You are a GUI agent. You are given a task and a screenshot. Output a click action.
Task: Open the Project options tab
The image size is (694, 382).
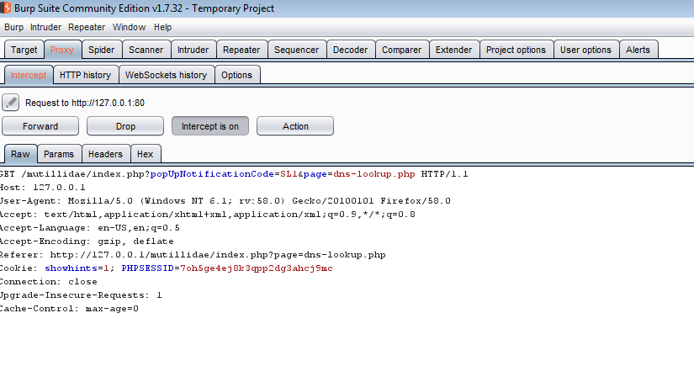(516, 50)
